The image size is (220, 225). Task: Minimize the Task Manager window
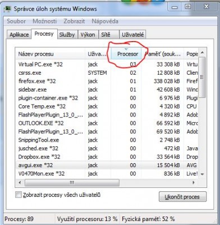(175, 7)
